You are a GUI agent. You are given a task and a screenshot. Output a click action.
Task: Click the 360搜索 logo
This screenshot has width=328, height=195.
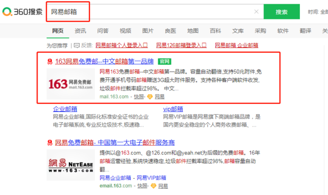[x=22, y=12]
